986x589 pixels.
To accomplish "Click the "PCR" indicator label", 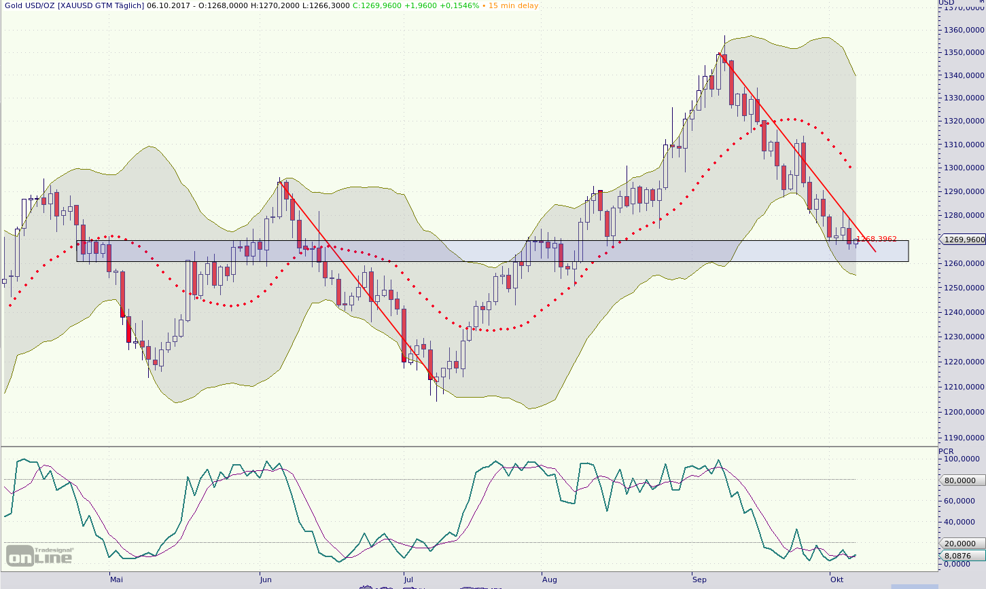I will [x=946, y=451].
